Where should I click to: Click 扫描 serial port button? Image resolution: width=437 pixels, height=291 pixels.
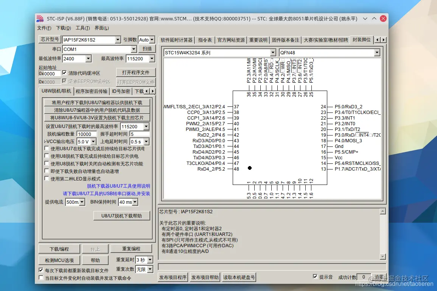click(x=147, y=49)
